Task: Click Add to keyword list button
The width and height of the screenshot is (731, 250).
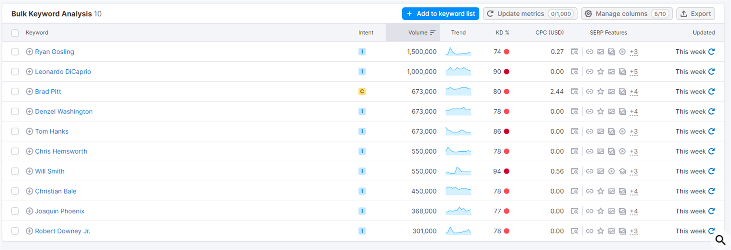Action: [x=440, y=14]
